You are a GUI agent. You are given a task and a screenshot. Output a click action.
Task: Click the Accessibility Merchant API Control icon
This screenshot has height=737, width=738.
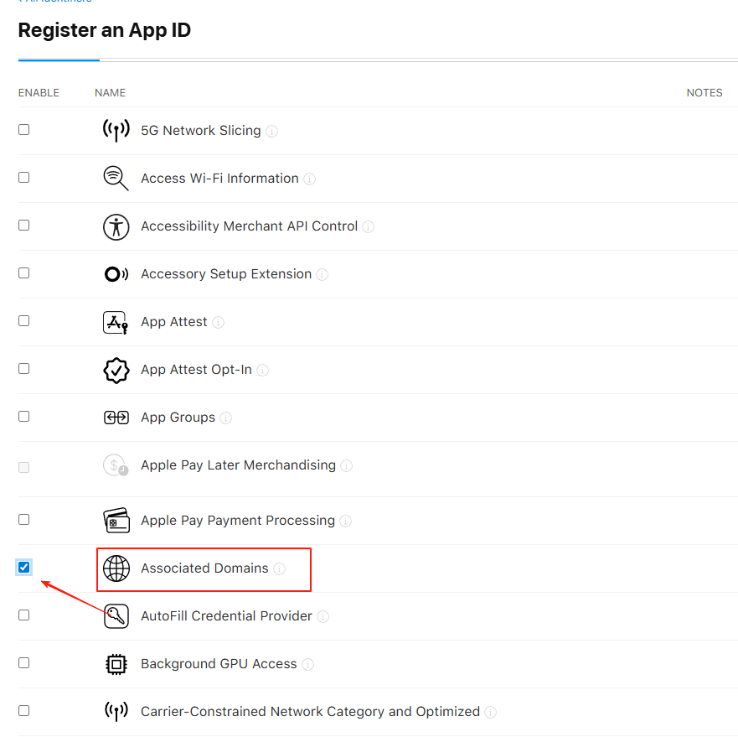click(x=116, y=226)
